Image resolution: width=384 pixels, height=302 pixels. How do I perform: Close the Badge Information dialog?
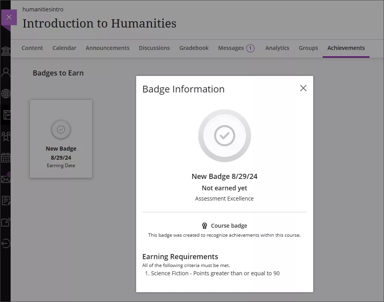click(x=303, y=88)
